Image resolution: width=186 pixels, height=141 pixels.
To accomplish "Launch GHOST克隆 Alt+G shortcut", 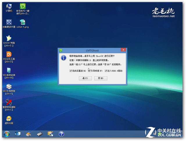I will pos(9,41).
